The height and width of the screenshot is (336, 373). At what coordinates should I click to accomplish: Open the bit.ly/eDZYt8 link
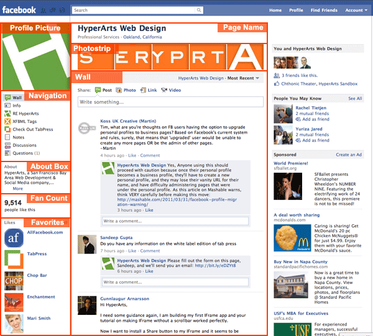[215, 266]
